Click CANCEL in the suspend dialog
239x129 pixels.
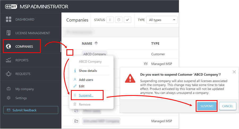227,106
